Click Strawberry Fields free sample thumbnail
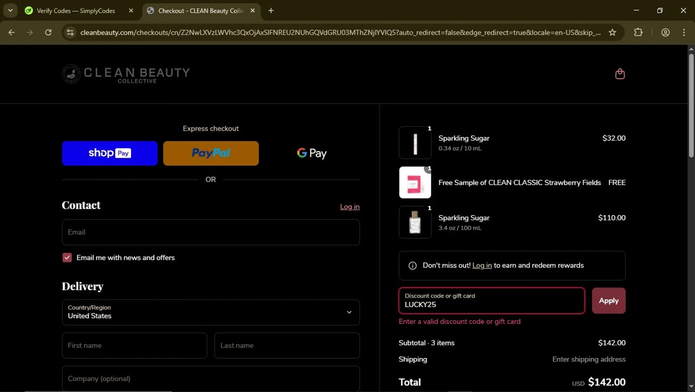Screen dimensions: 695x392 click(x=415, y=183)
